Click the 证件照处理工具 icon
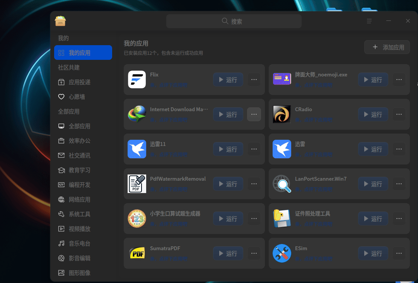Screen dimensions: 418x283 [282, 218]
